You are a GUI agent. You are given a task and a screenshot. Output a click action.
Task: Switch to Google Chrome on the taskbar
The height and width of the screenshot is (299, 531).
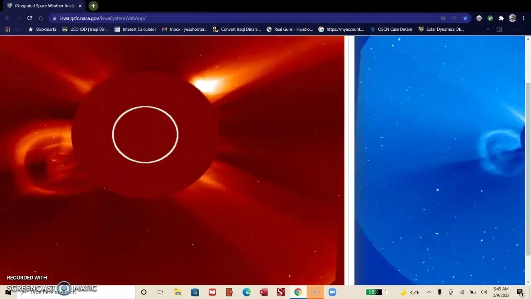tap(298, 292)
